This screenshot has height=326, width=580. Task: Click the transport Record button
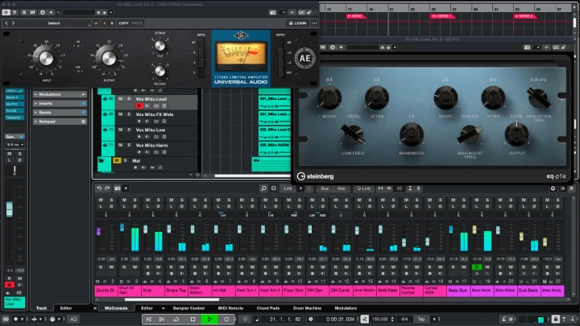pos(226,319)
